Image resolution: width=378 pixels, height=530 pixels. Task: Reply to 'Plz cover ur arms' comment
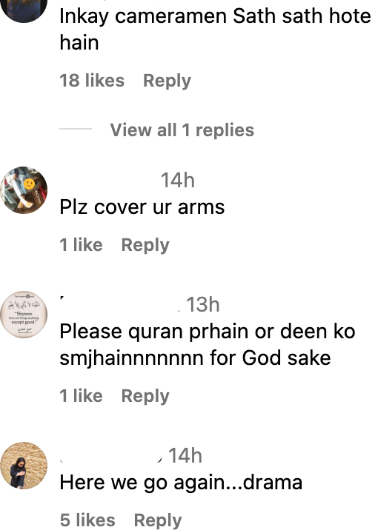pyautogui.click(x=145, y=245)
